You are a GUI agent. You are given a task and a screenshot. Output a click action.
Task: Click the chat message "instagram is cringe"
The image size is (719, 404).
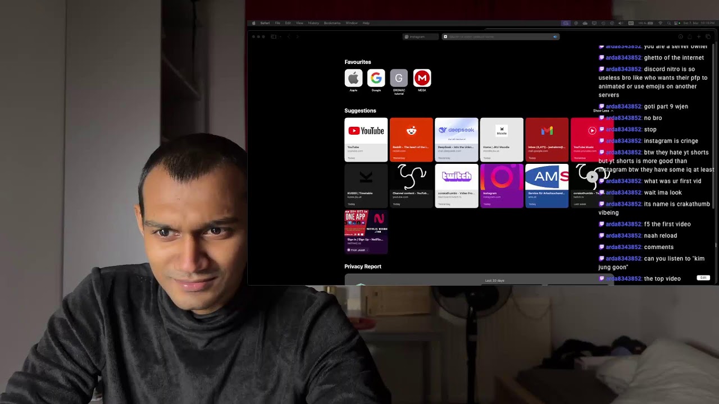click(671, 141)
